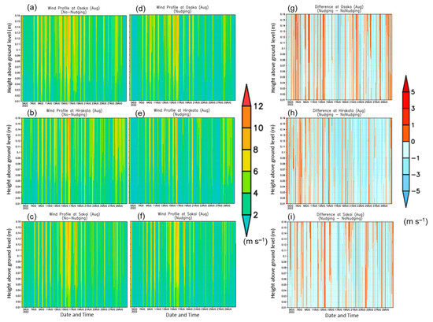
Task: Open panel (h) Hirakata difference plot
Action: (x=339, y=161)
